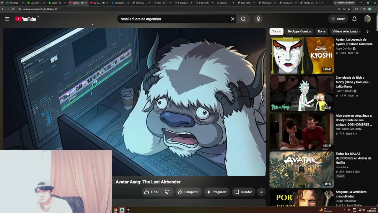Screen dimensions: 378x213
Task: Visit the LALITO RAMS channel name
Action: click(x=344, y=91)
